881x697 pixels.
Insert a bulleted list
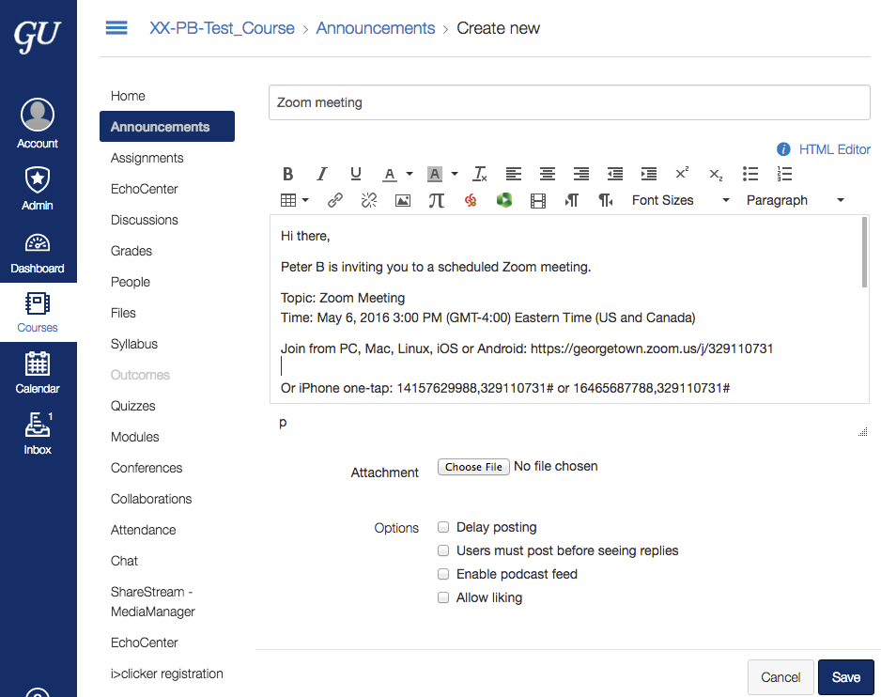pyautogui.click(x=750, y=174)
